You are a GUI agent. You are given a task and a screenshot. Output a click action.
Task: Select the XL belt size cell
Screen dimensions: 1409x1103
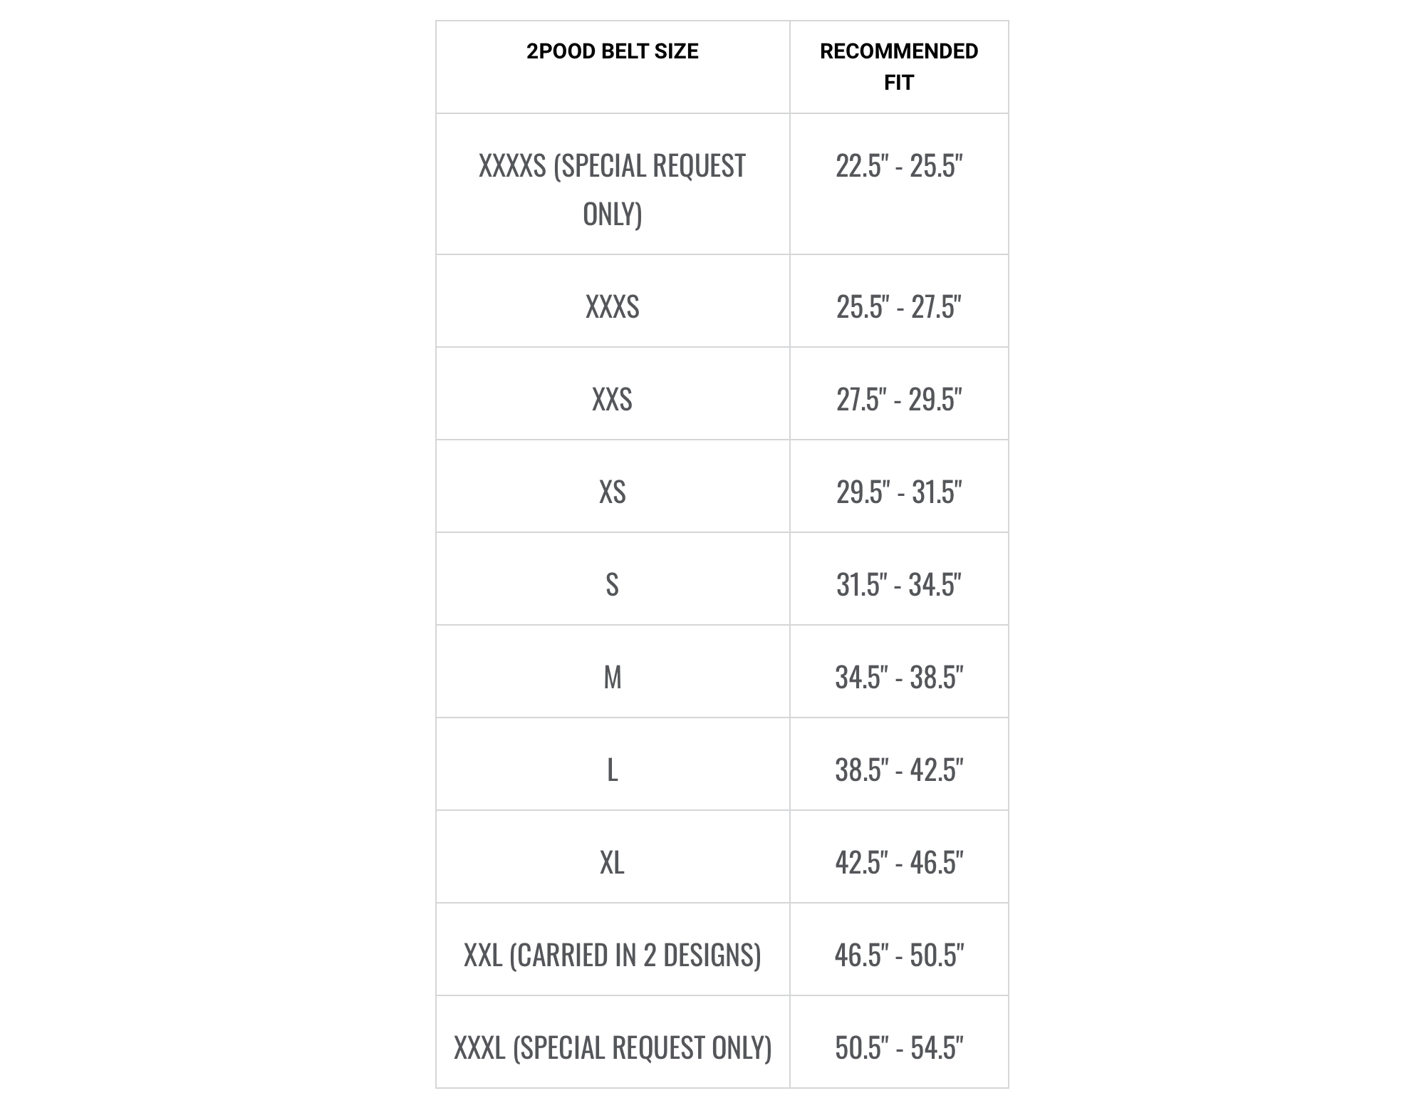coord(613,856)
